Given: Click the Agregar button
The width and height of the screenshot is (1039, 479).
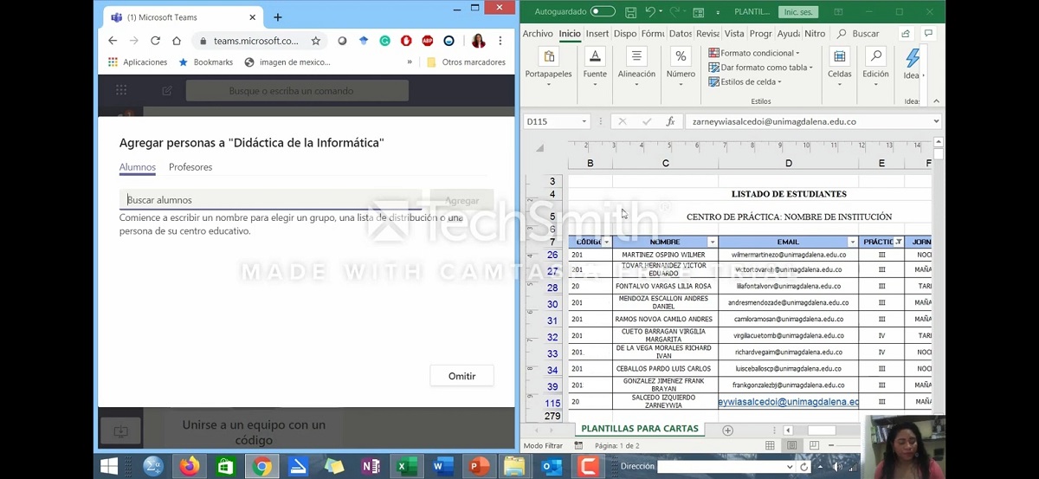Looking at the screenshot, I should (461, 200).
